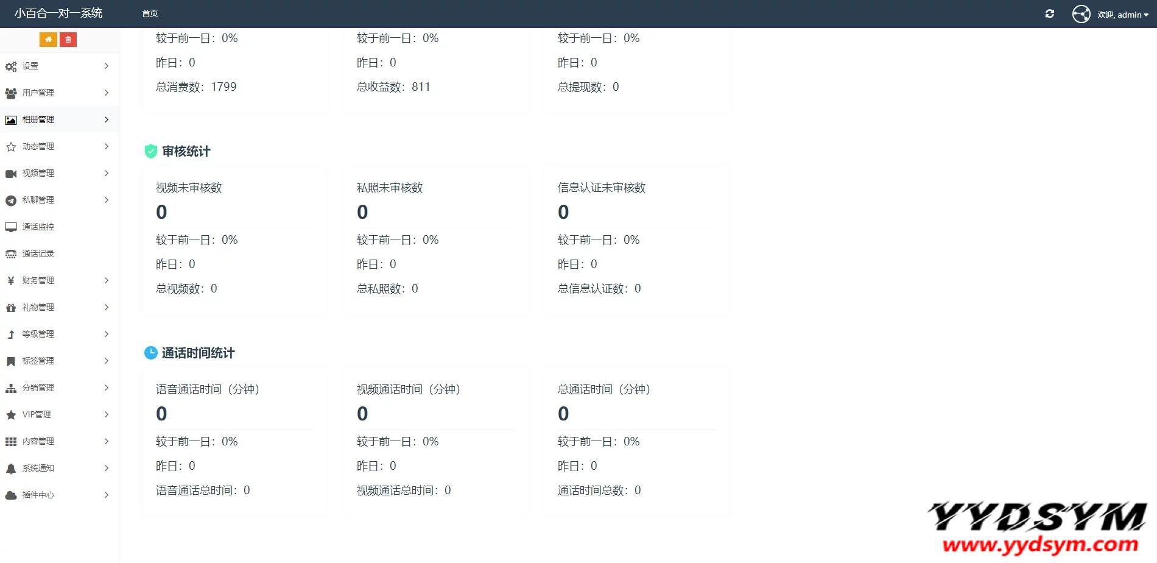Expand the 财务管理 menu chevron
This screenshot has width=1157, height=563.
107,280
